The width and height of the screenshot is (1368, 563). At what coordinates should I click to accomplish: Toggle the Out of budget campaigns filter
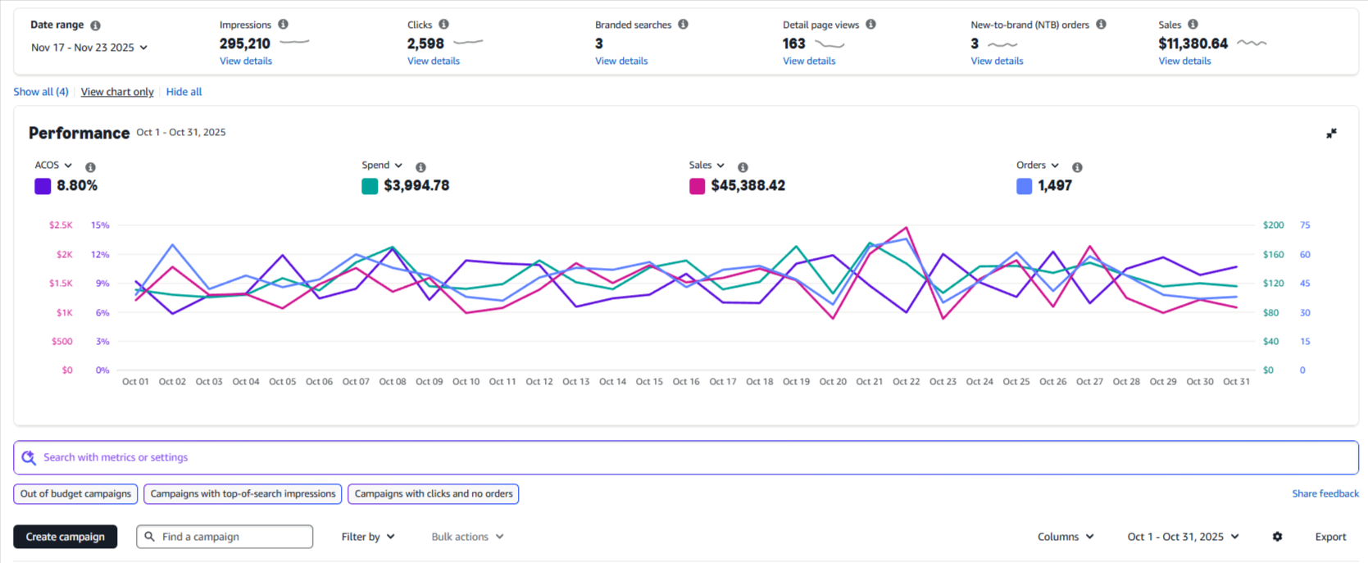tap(75, 494)
